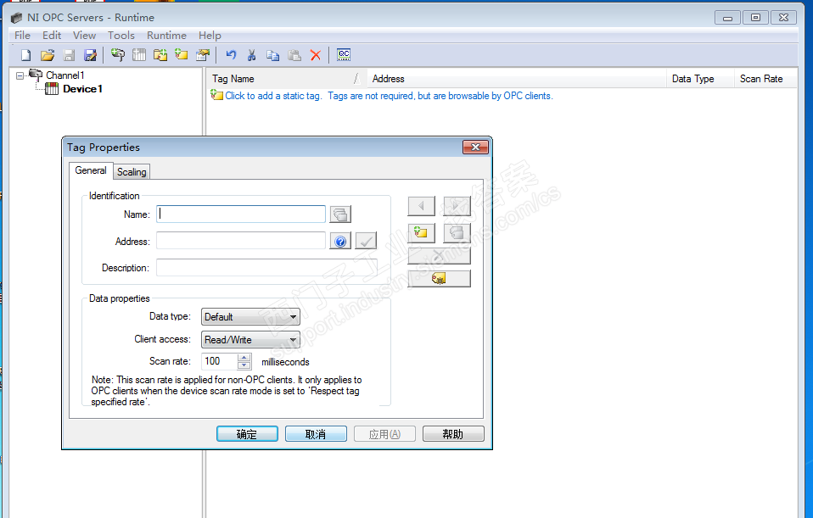Image resolution: width=813 pixels, height=518 pixels.
Task: Sort by the Address column header
Action: (517, 79)
